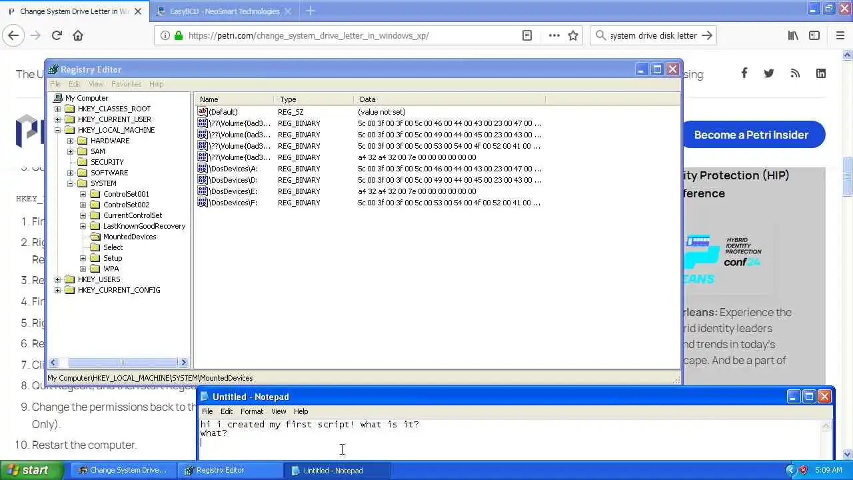Click the Windows start button
The height and width of the screenshot is (480, 853).
(32, 470)
